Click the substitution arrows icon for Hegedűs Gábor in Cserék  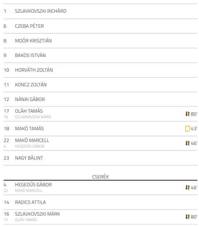coord(188,187)
